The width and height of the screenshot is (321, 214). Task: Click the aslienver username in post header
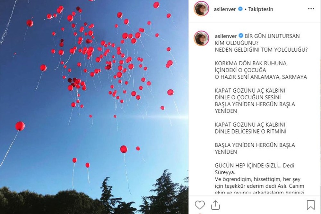[x=225, y=9]
